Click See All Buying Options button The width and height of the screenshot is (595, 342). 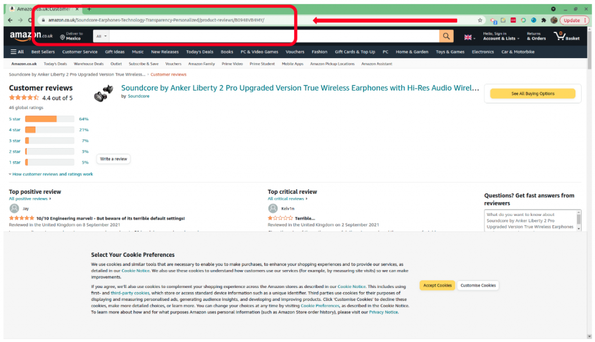532,93
